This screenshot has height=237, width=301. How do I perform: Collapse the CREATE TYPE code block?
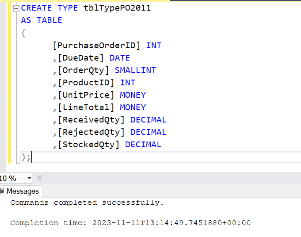pyautogui.click(x=17, y=8)
